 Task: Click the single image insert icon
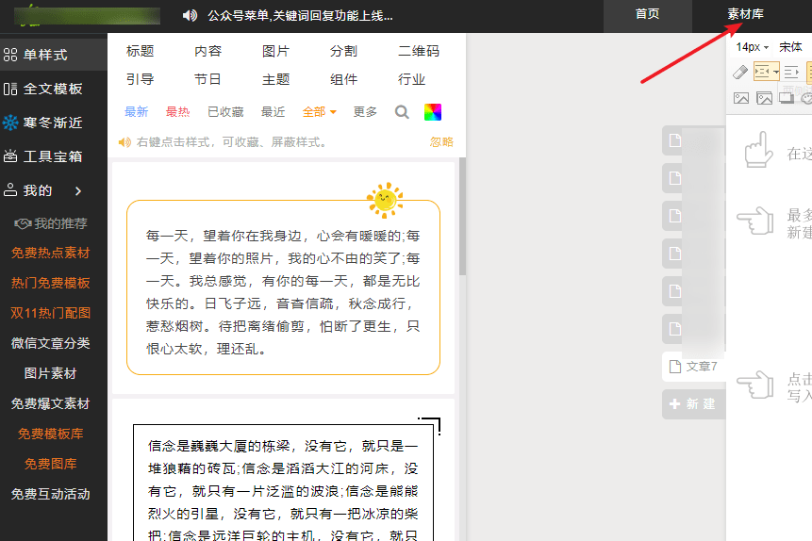point(741,97)
